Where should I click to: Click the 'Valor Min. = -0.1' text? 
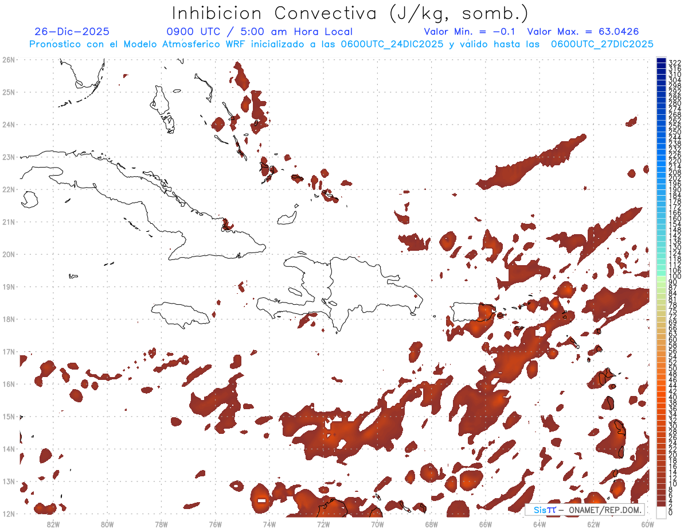(470, 32)
